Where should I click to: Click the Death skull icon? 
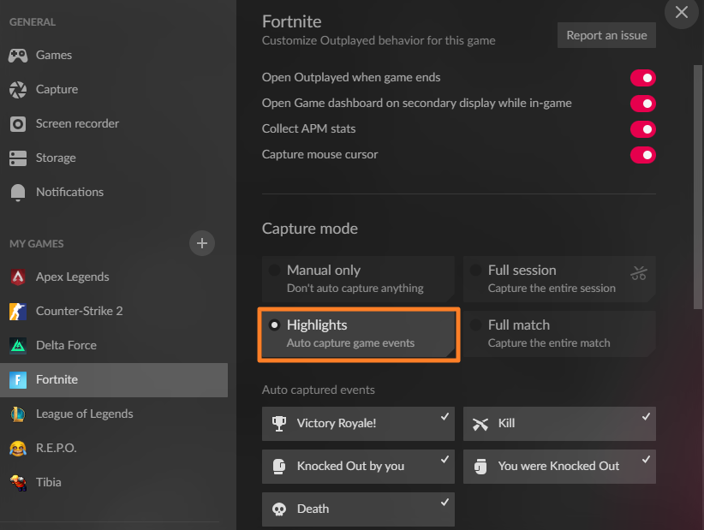[x=279, y=509]
